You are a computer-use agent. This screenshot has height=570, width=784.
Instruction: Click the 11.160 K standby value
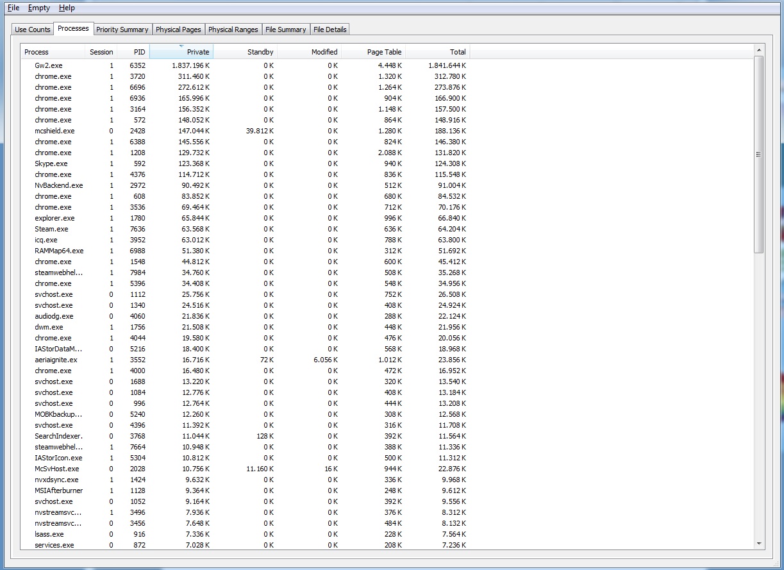pyautogui.click(x=260, y=469)
